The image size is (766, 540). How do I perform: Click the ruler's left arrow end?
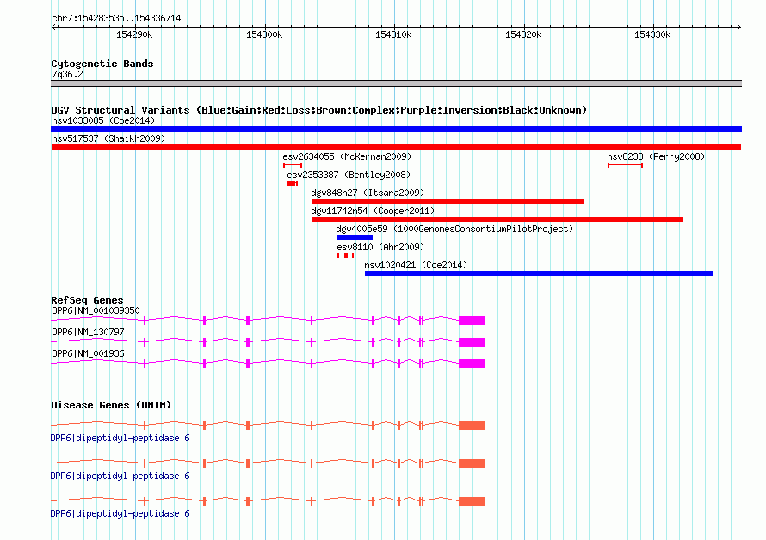(53, 28)
